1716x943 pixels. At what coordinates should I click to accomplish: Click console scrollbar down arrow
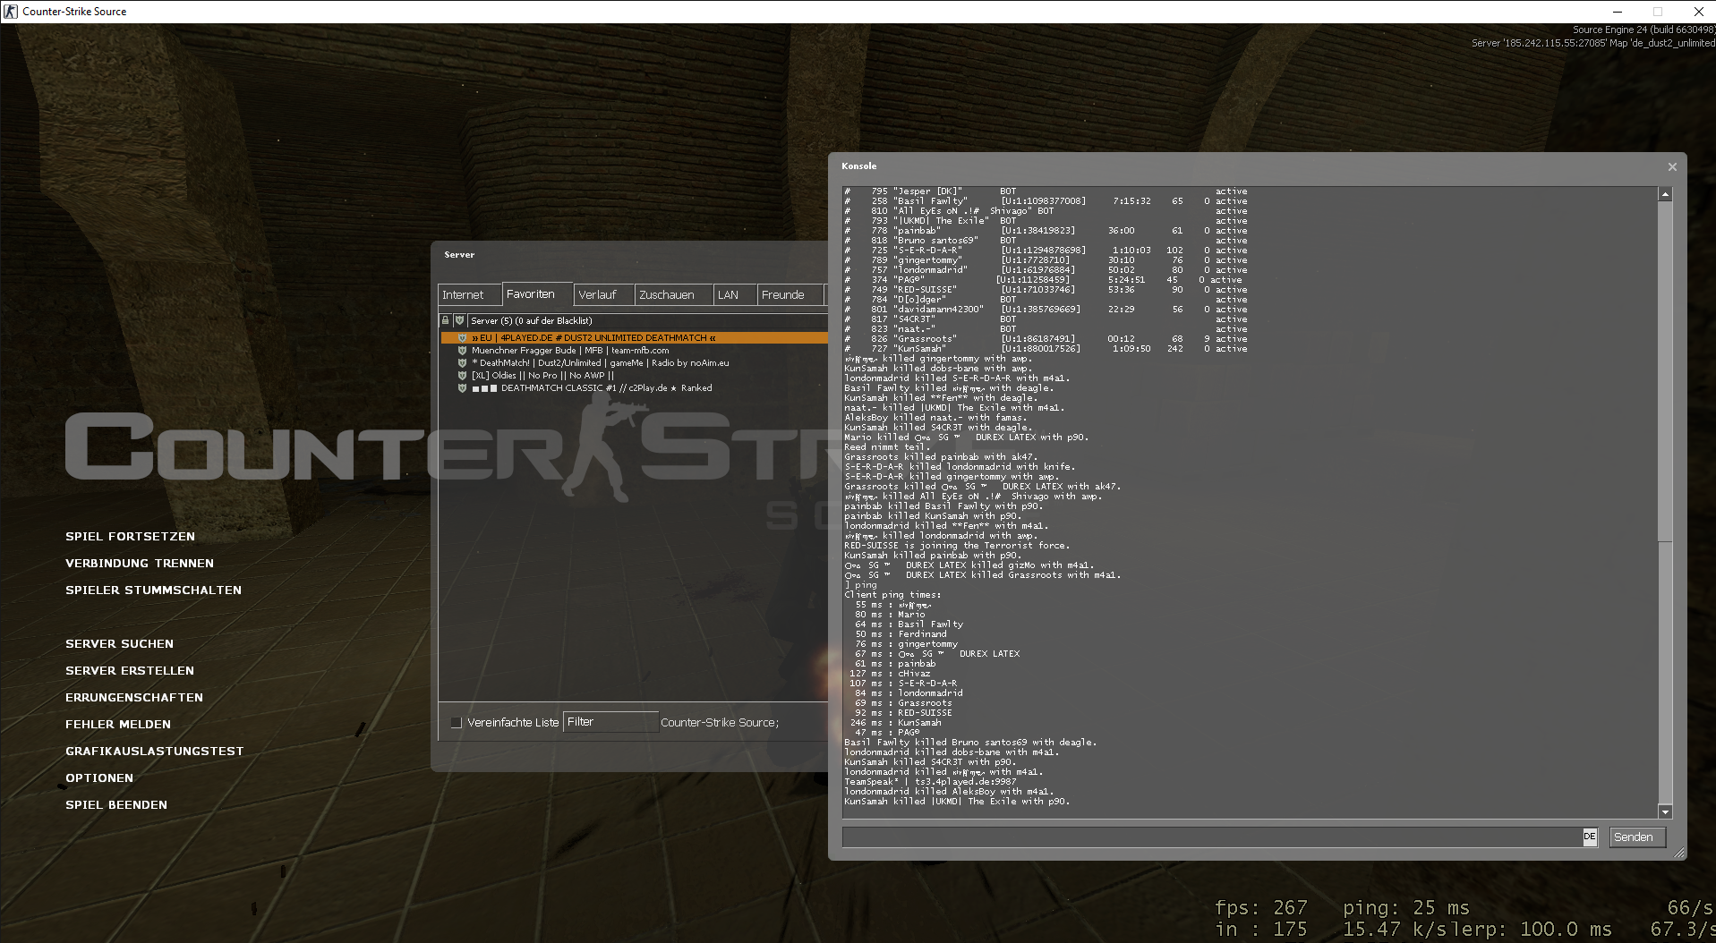pos(1665,811)
